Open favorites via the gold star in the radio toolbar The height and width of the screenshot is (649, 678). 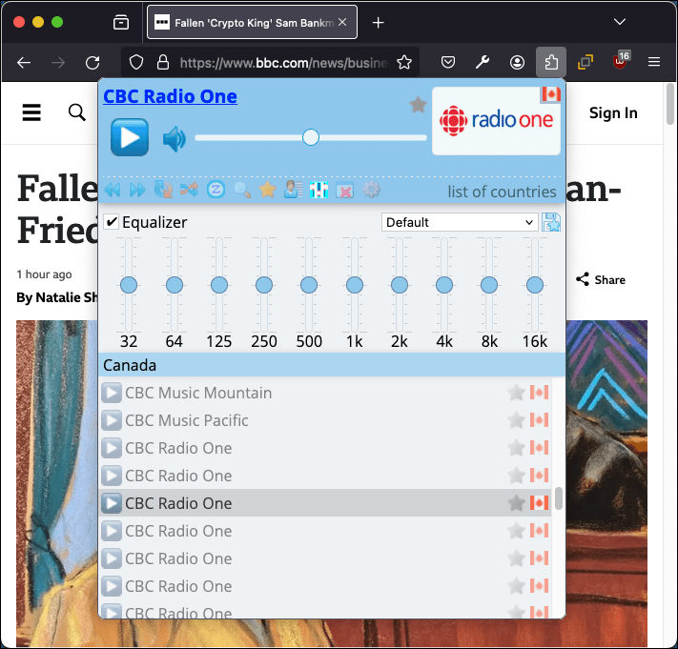pyautogui.click(x=268, y=190)
